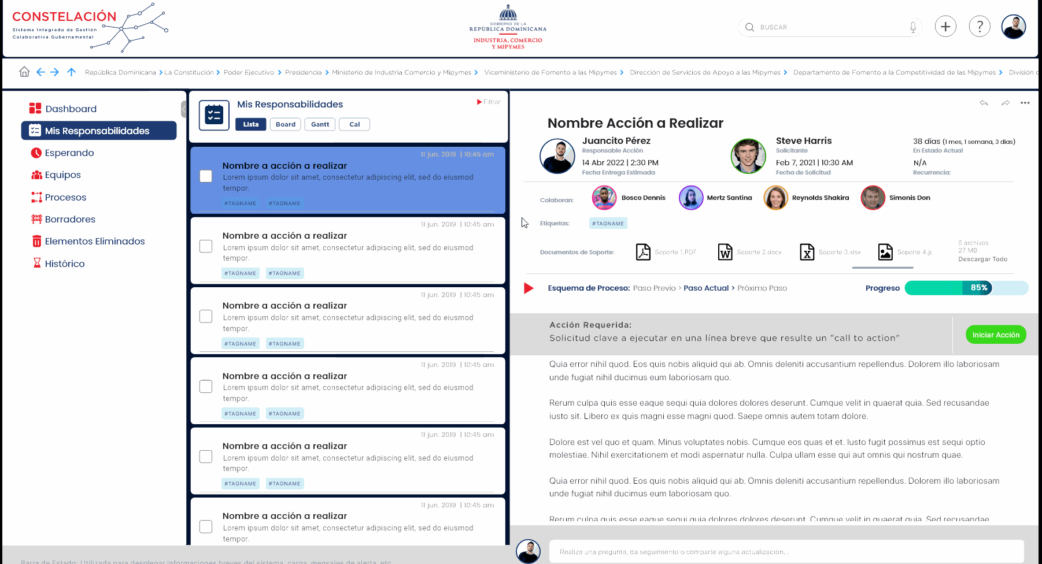
Task: Select the third task's checkbox
Action: pos(206,316)
